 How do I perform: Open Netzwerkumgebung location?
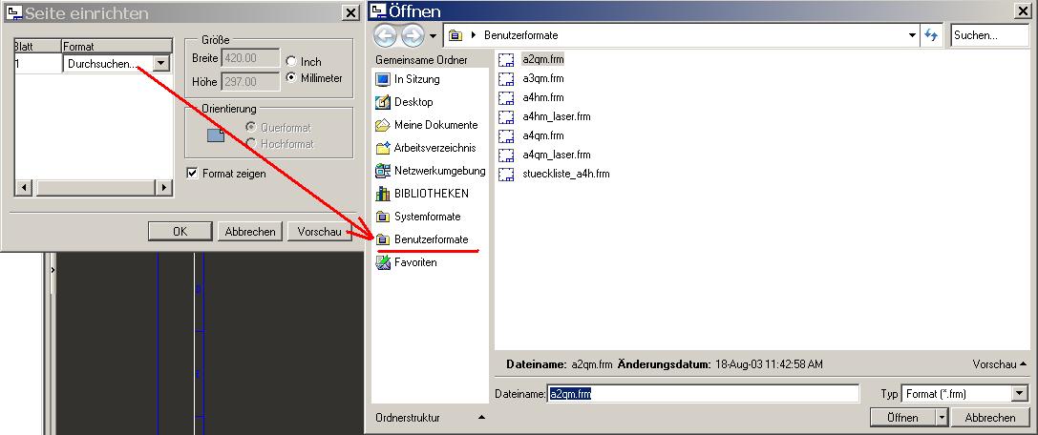click(431, 171)
